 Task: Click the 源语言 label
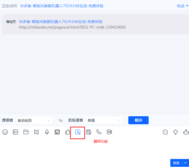[7, 120]
